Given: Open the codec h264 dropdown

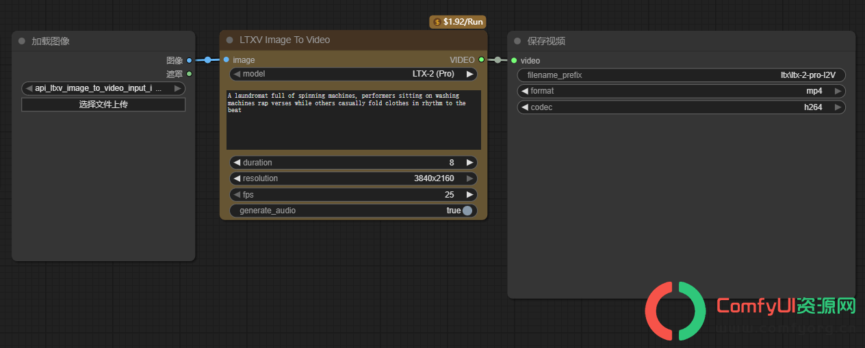Looking at the screenshot, I should [x=682, y=107].
